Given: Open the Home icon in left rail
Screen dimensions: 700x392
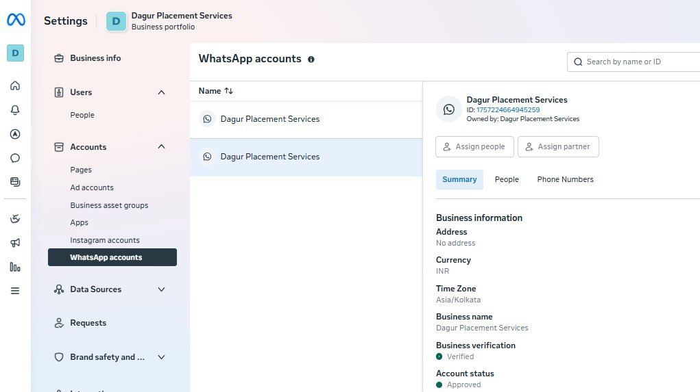Looking at the screenshot, I should click(15, 86).
